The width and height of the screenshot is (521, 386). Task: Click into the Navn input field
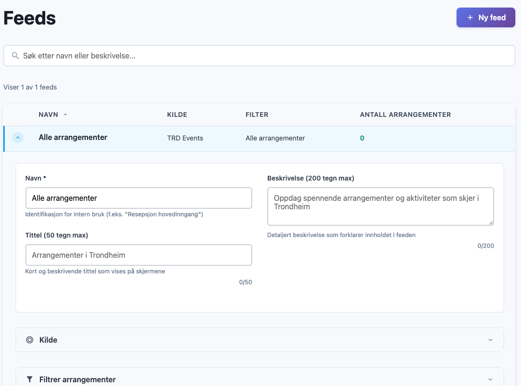(139, 198)
